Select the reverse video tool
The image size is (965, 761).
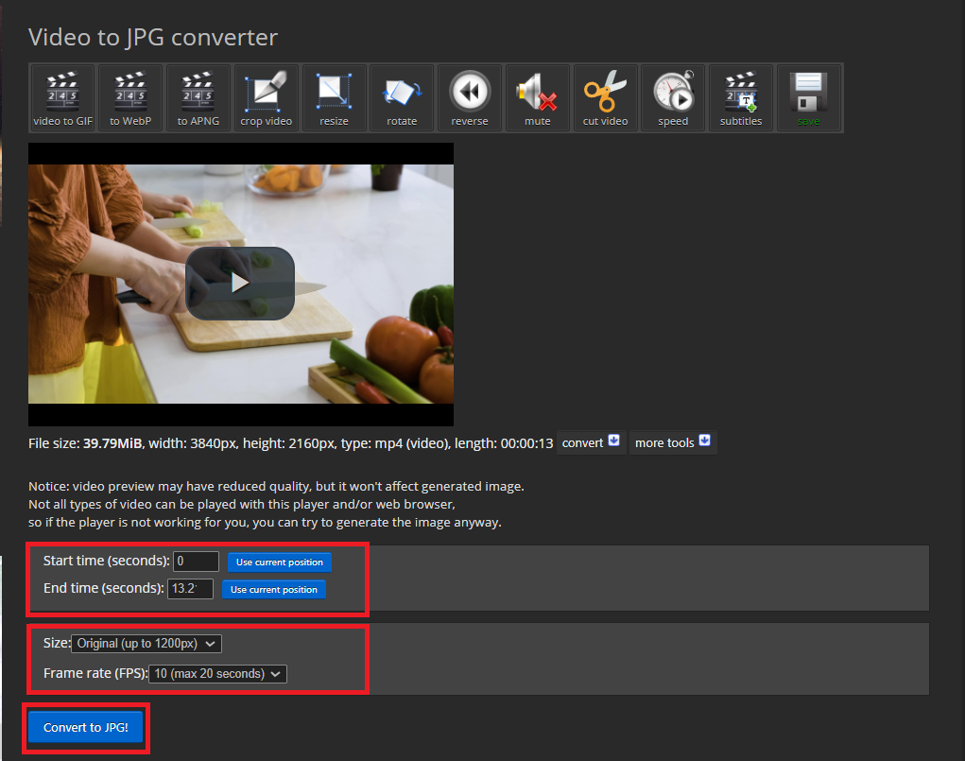(470, 97)
